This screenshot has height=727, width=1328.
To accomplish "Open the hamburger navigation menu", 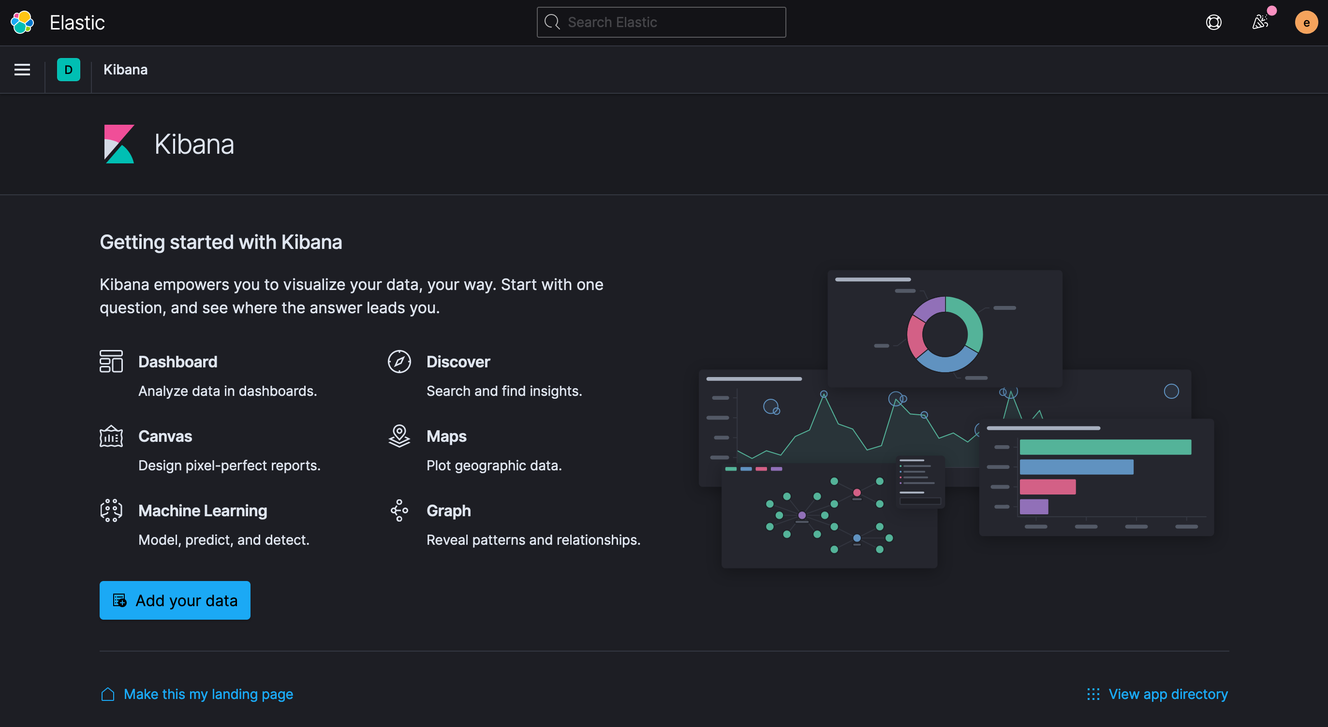I will pyautogui.click(x=22, y=70).
